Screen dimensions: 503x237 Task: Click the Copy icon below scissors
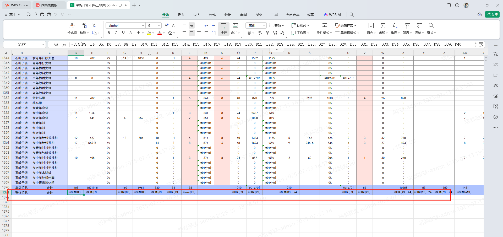pos(94,33)
